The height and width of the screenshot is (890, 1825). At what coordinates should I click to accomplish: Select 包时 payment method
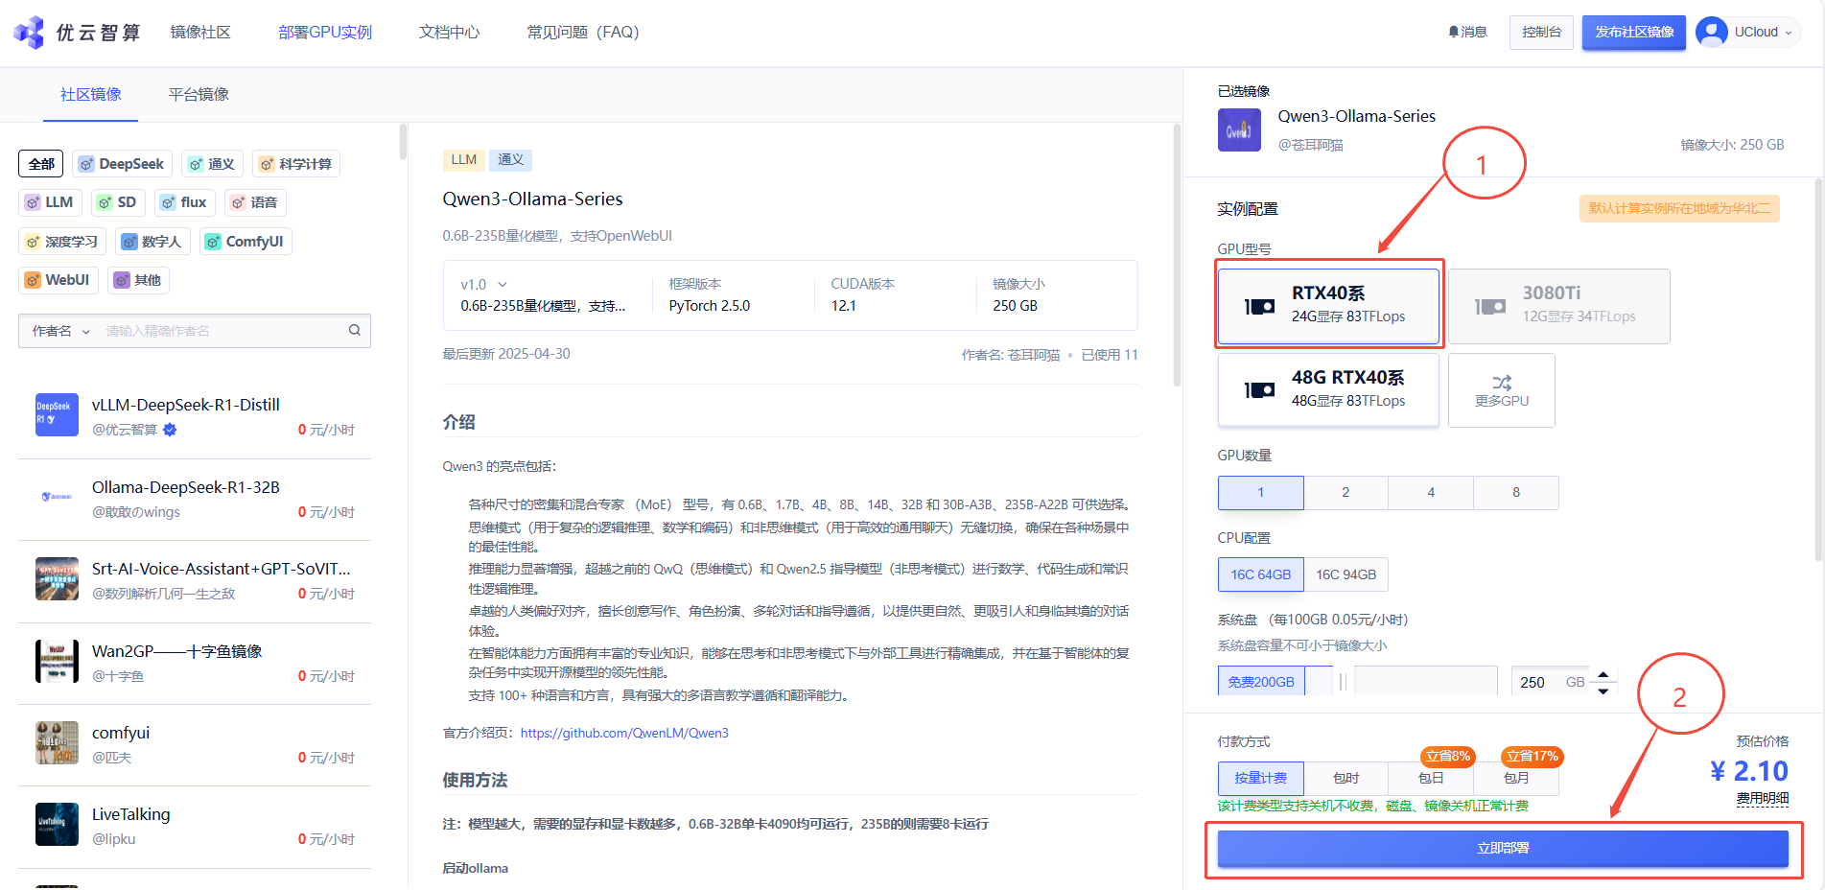pos(1345,778)
